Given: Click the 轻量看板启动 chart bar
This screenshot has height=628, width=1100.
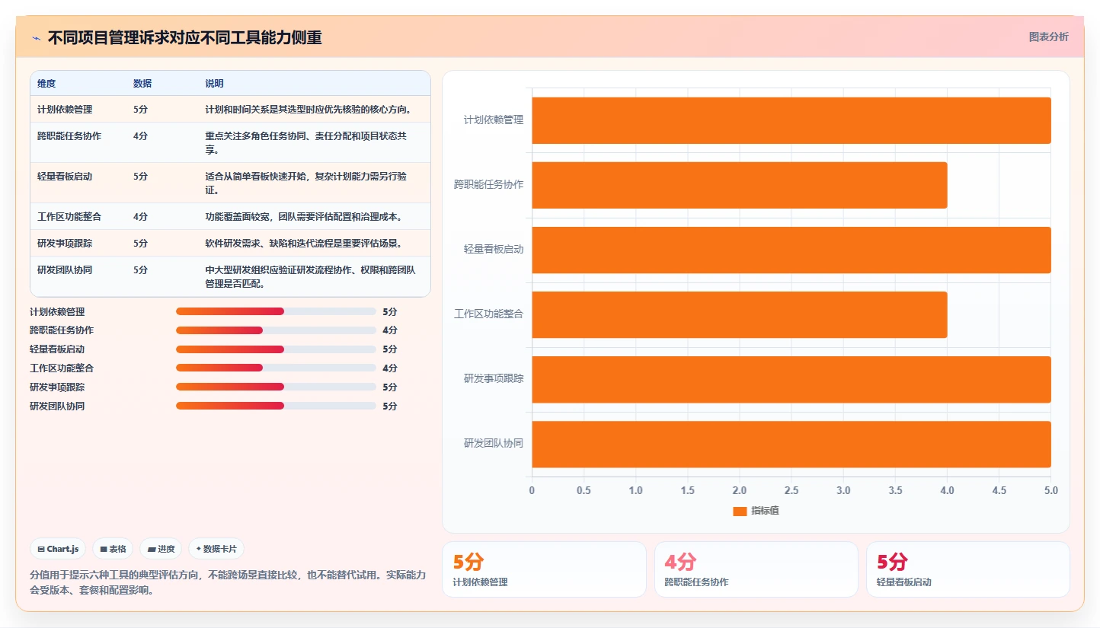Looking at the screenshot, I should (791, 250).
